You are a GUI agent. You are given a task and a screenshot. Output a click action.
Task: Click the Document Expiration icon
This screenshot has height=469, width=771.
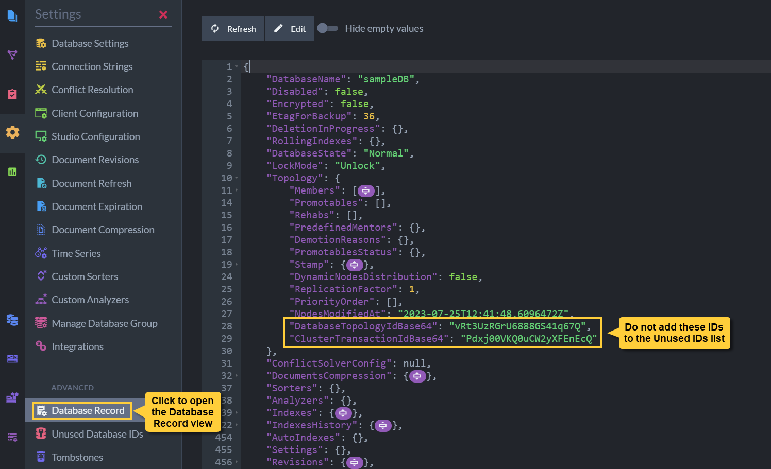point(41,206)
